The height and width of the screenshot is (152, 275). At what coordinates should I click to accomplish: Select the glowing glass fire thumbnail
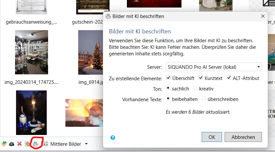(84, 113)
